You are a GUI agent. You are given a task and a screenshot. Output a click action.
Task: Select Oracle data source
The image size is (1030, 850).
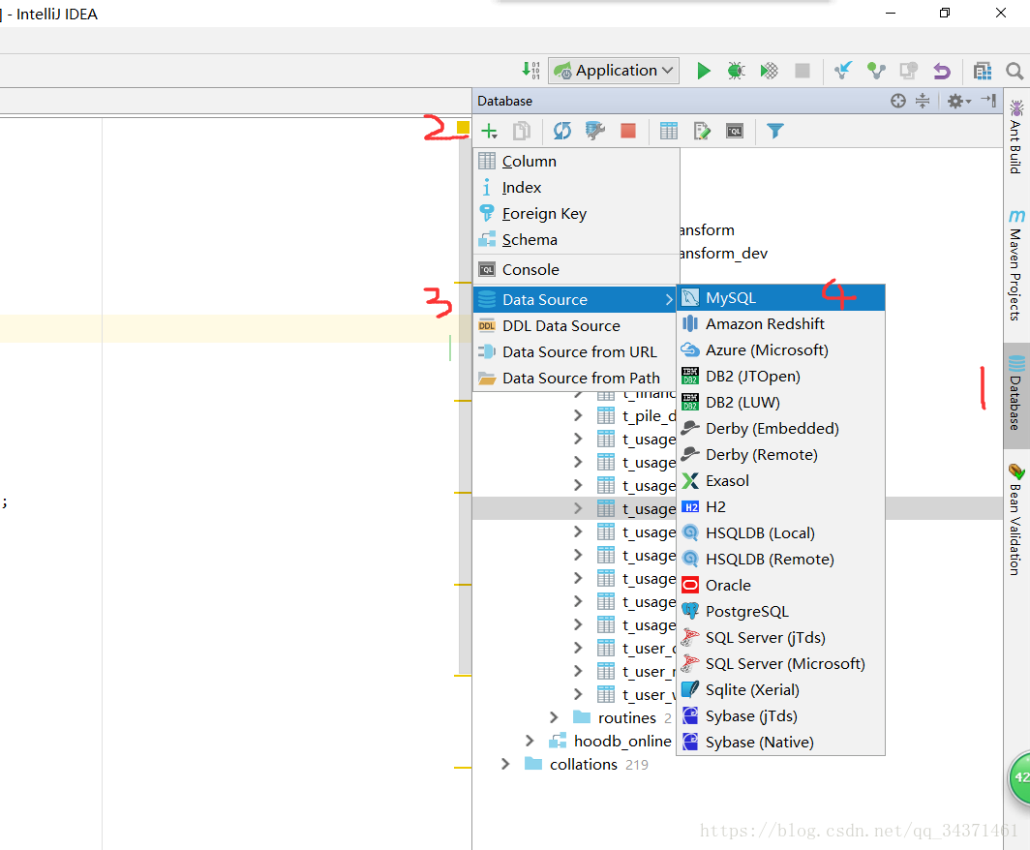click(781, 586)
